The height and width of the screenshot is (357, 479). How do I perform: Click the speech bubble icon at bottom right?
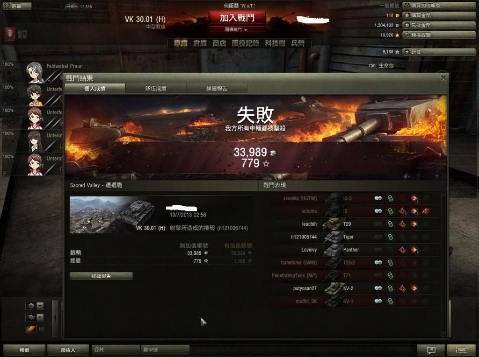click(x=431, y=350)
